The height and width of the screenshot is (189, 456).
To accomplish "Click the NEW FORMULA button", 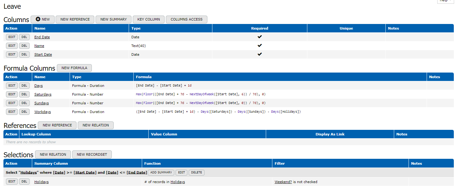I will point(74,68).
